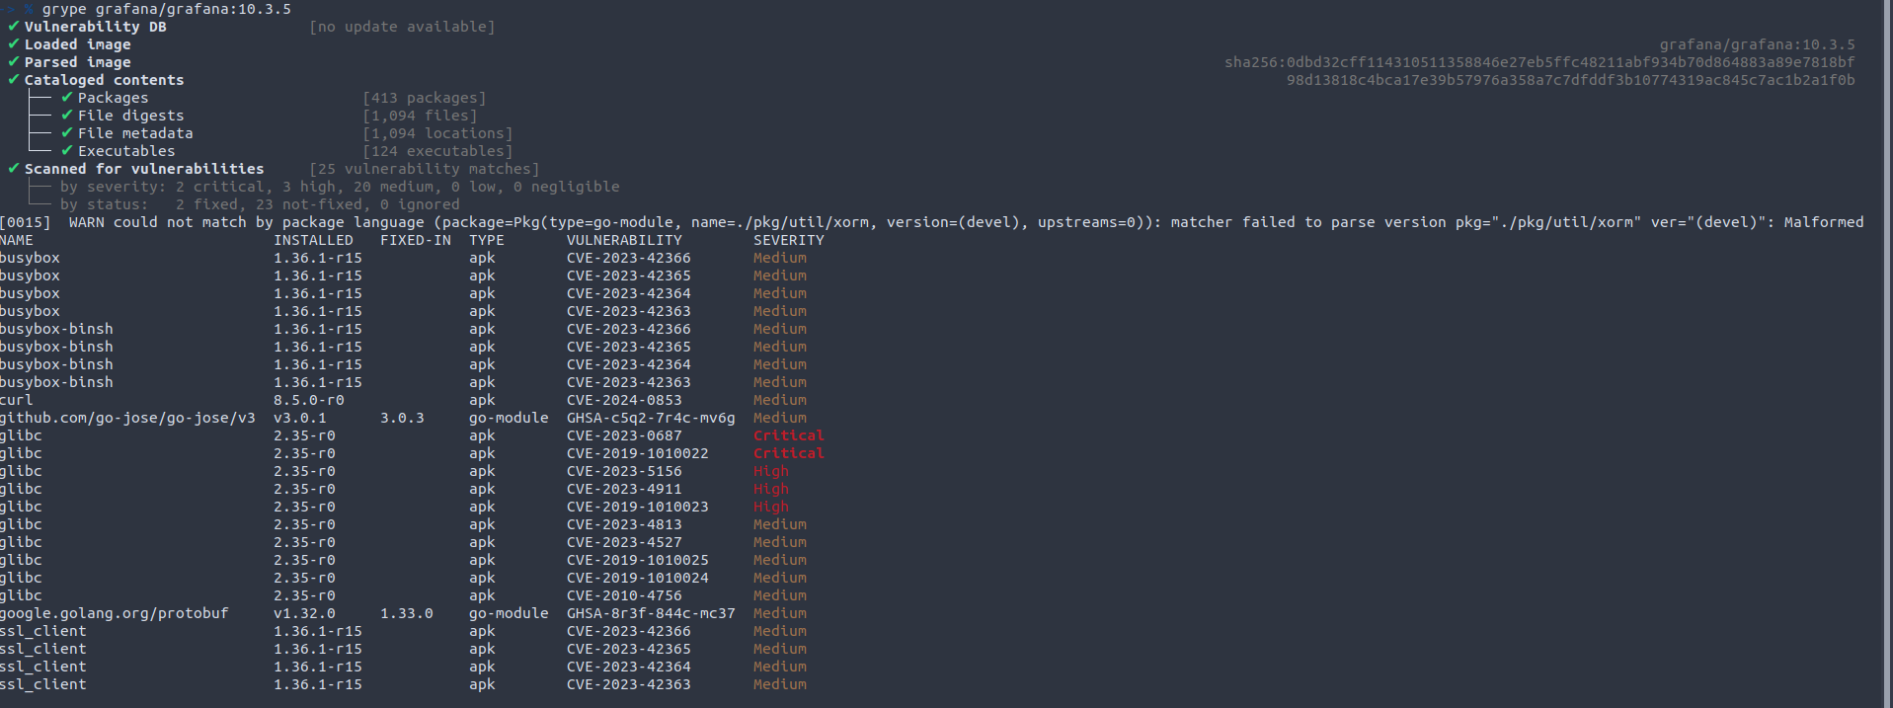Click the '[25 vulnerability matches]' summary
The image size is (1893, 708).
tap(425, 169)
